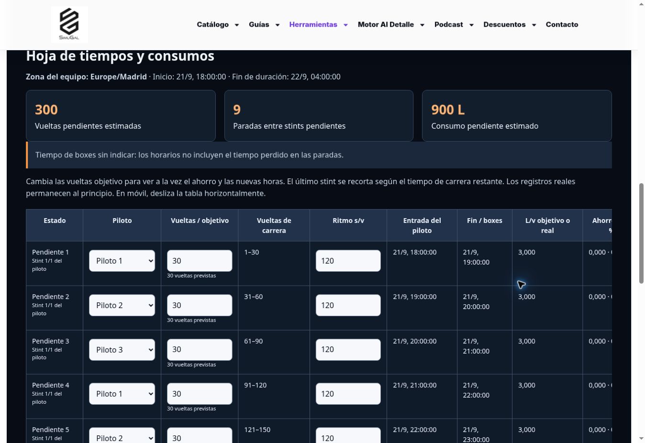Open the pilot dropdown for Pendiente 5
645x443 pixels.
(x=122, y=435)
